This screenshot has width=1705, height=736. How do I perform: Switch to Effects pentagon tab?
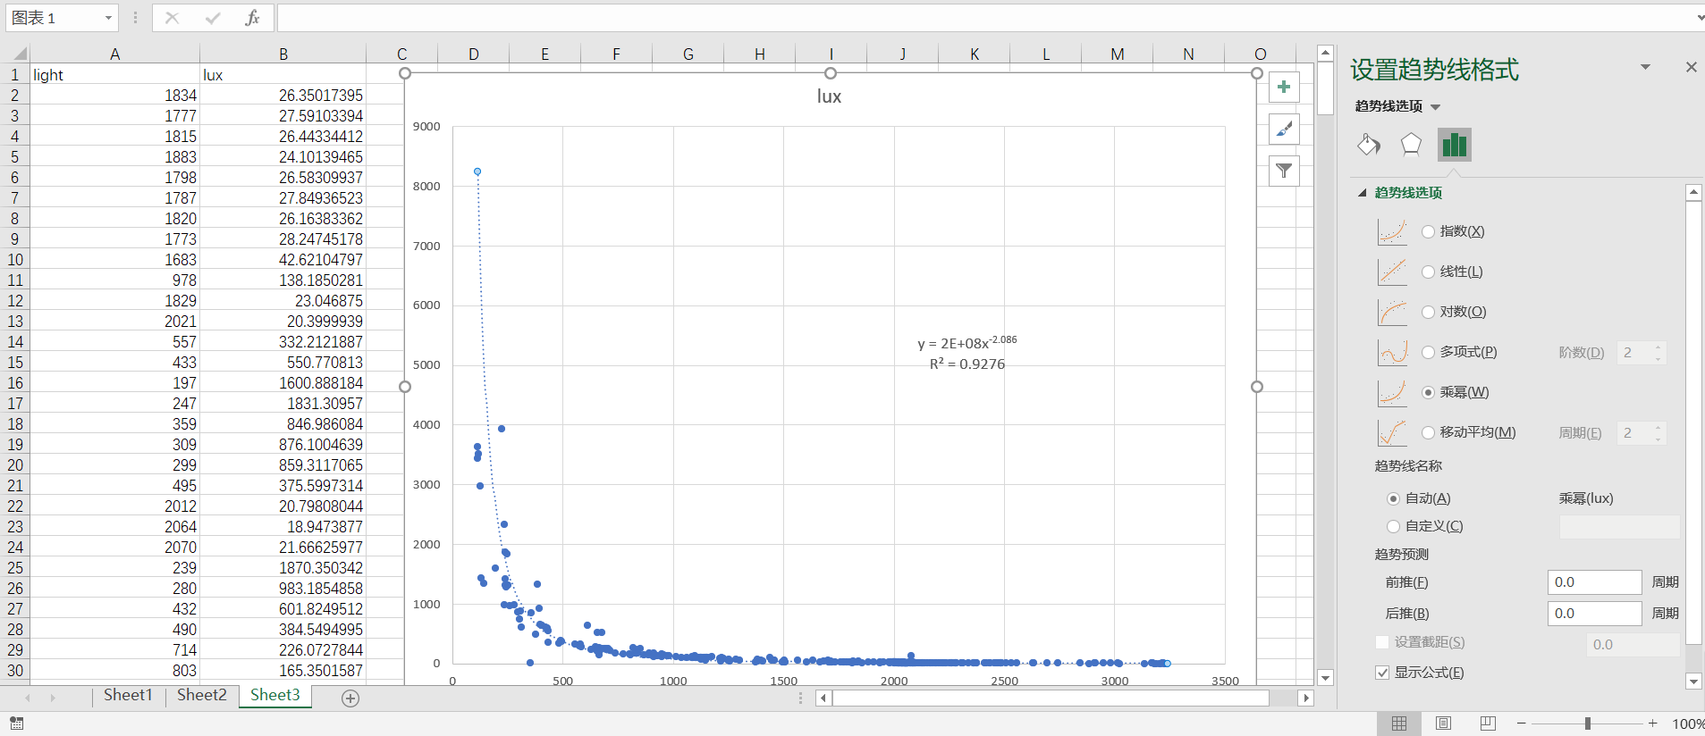(x=1411, y=145)
